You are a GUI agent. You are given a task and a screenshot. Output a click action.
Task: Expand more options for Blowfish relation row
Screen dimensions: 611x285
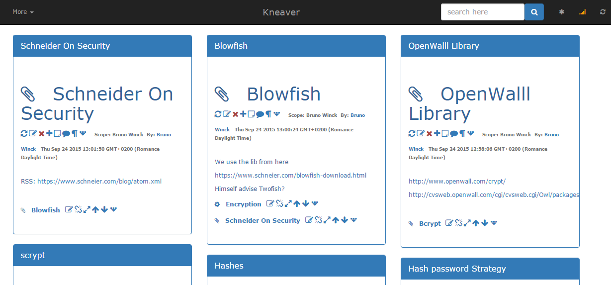(113, 209)
